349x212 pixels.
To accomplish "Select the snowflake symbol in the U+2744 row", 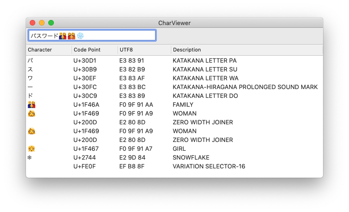I will click(x=30, y=158).
